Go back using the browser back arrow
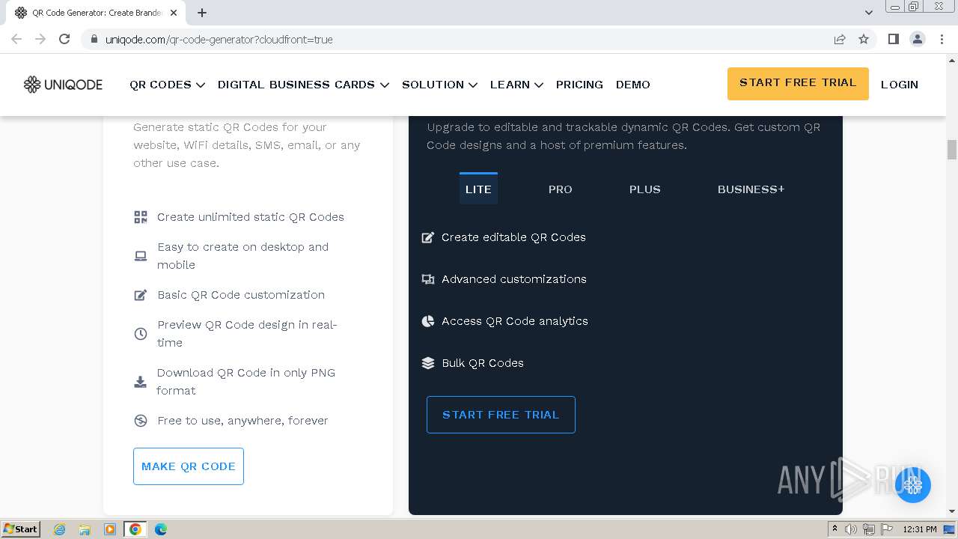 tap(16, 39)
